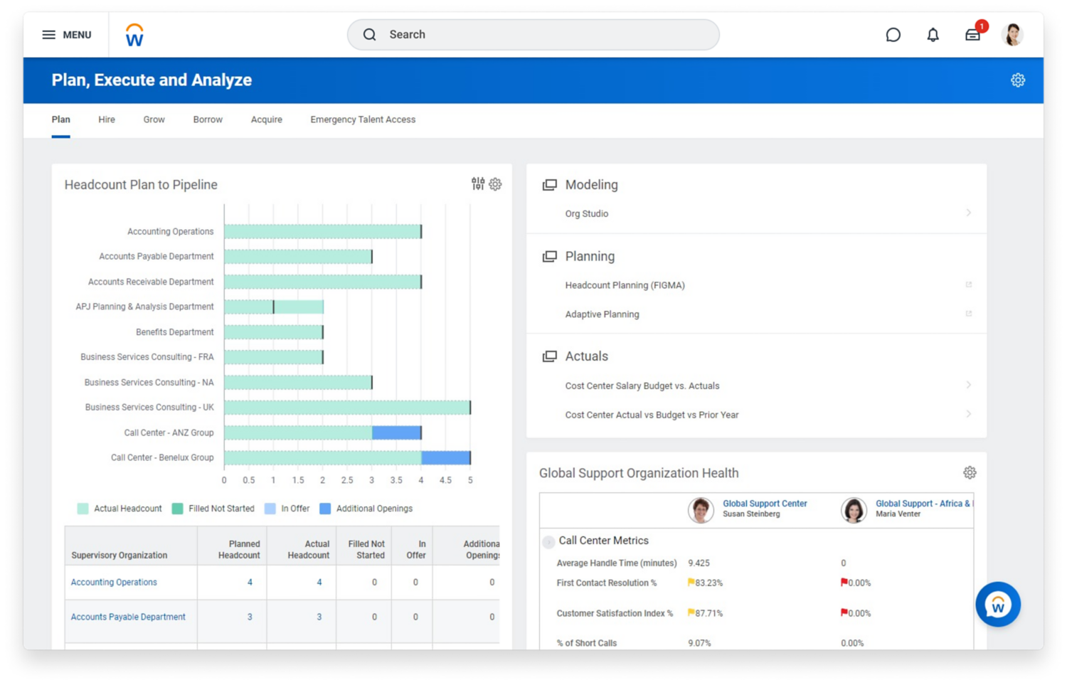Open the main MENU hamburger icon
The width and height of the screenshot is (1067, 685).
[x=48, y=35]
